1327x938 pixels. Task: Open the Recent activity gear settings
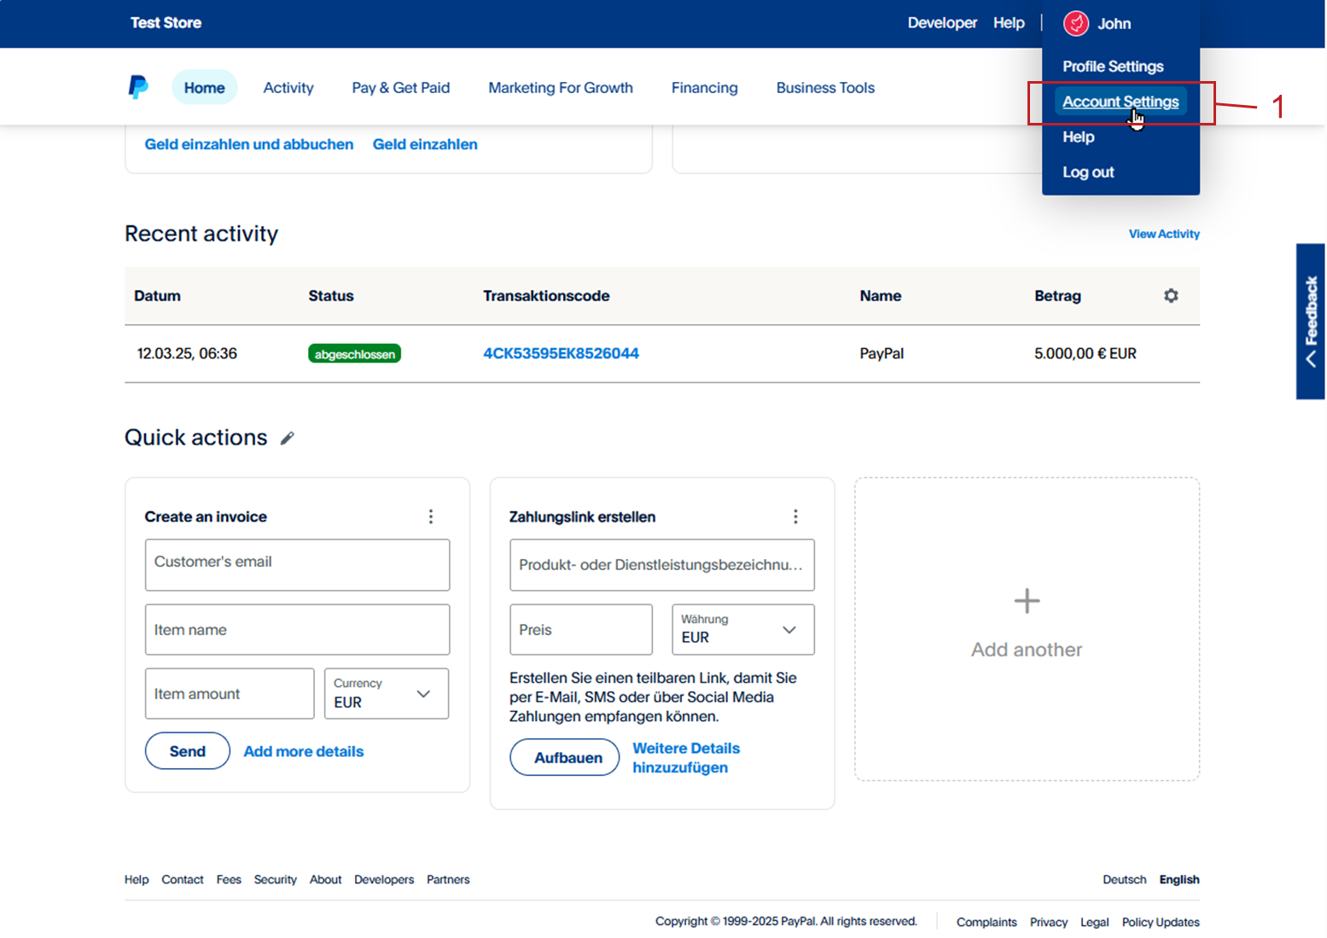click(1171, 295)
